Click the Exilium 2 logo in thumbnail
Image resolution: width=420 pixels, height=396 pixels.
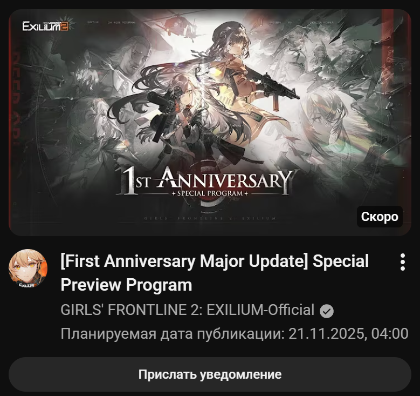click(x=45, y=26)
